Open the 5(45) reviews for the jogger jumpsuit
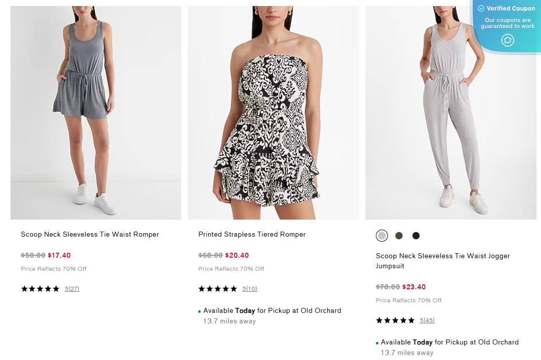 click(x=427, y=320)
